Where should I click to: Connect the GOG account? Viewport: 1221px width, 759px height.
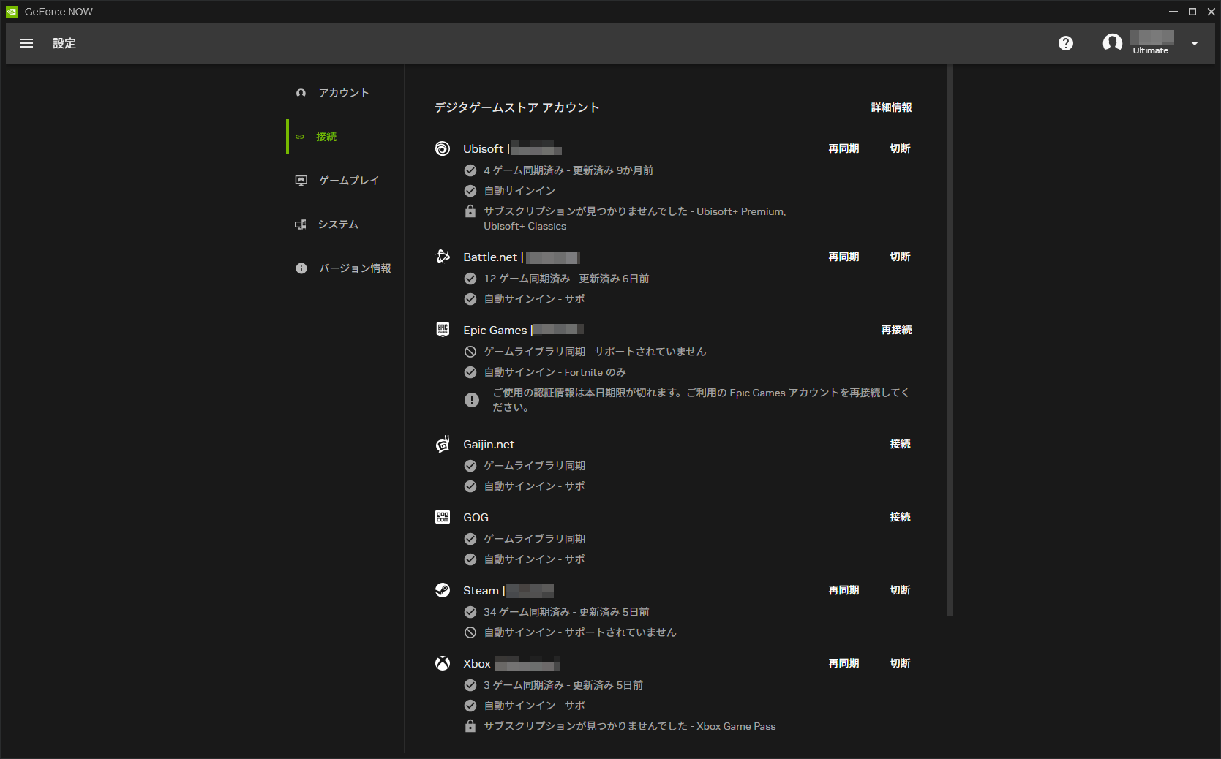click(x=900, y=517)
